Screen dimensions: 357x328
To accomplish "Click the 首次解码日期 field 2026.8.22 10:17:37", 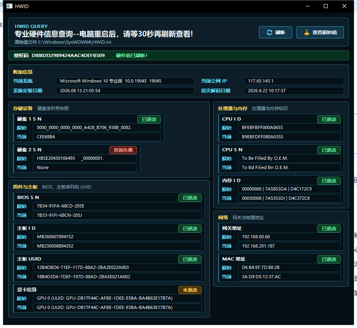I will [x=294, y=91].
